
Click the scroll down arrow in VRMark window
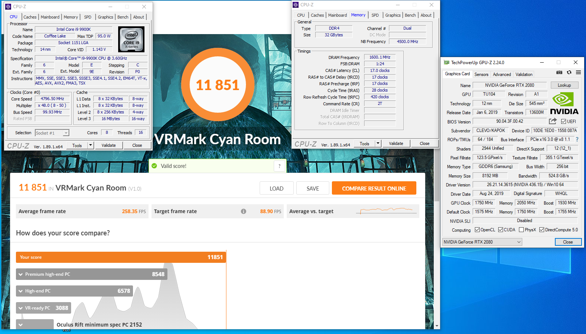[437, 326]
